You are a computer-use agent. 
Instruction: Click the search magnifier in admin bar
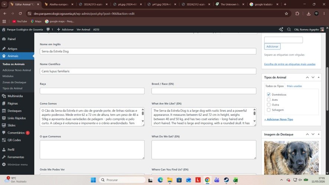coord(289,29)
